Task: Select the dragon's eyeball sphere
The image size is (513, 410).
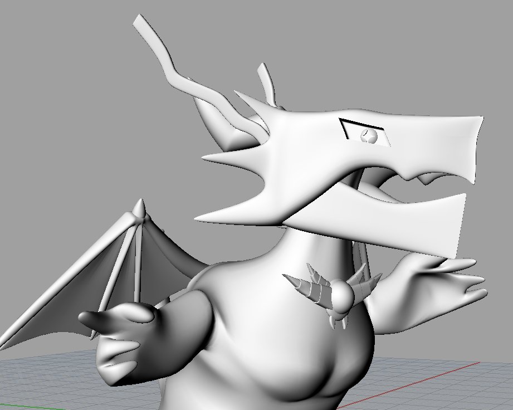Action: (369, 135)
